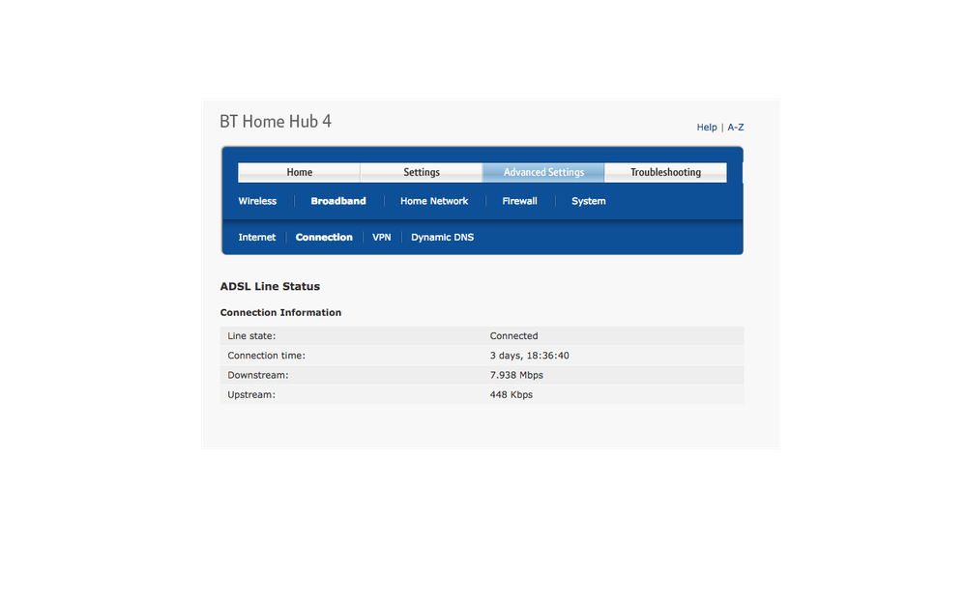The width and height of the screenshot is (965, 603).
Task: Select the Advanced Settings tab
Action: (x=543, y=172)
